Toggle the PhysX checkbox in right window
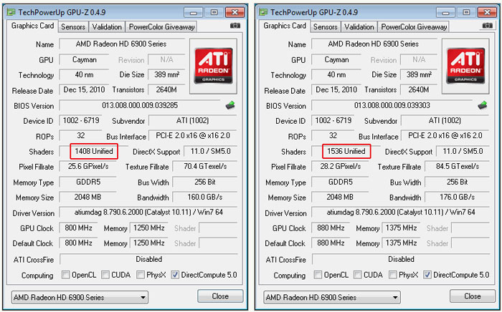 [392, 275]
